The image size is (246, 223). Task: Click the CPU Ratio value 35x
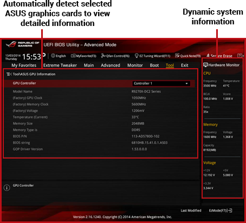206,111
